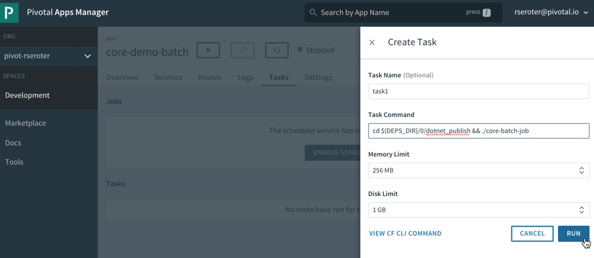Expand the pivot-rseroter org dropdown
The width and height of the screenshot is (594, 258).
(87, 56)
